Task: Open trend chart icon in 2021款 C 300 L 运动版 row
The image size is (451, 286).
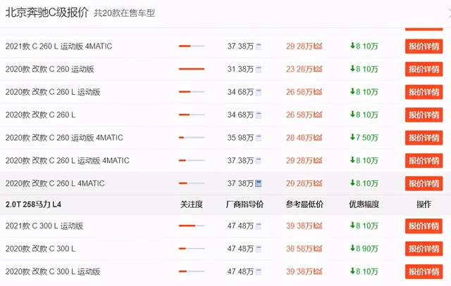Action: click(x=318, y=226)
